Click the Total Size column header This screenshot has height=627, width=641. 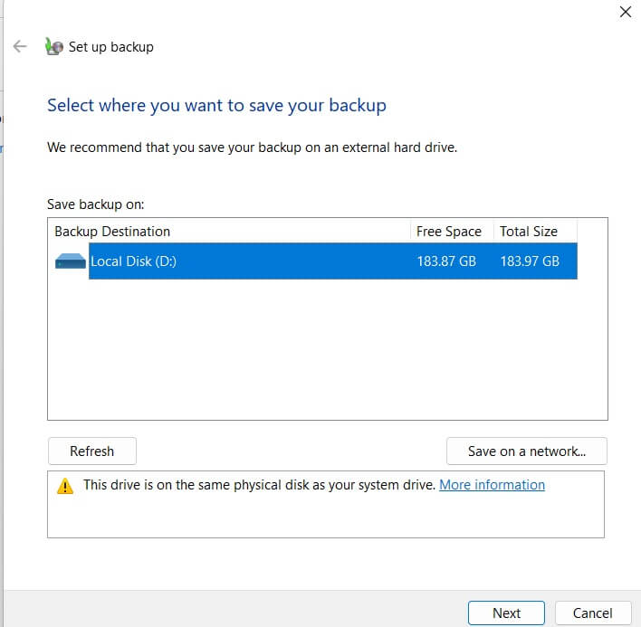click(529, 232)
